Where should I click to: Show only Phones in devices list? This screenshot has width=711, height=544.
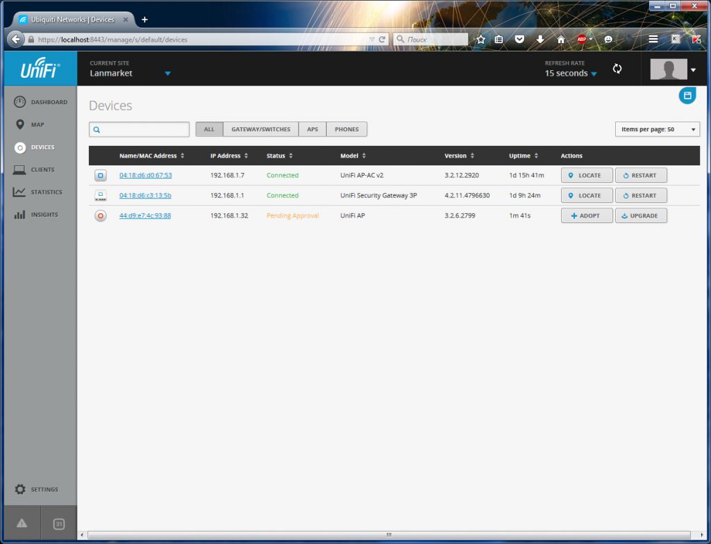pyautogui.click(x=346, y=129)
